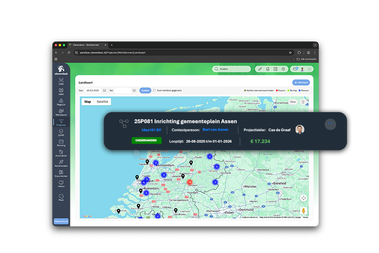Image resolution: width=379 pixels, height=253 pixels.
Task: Go to Magazijn in the sidebar
Action: point(61,101)
